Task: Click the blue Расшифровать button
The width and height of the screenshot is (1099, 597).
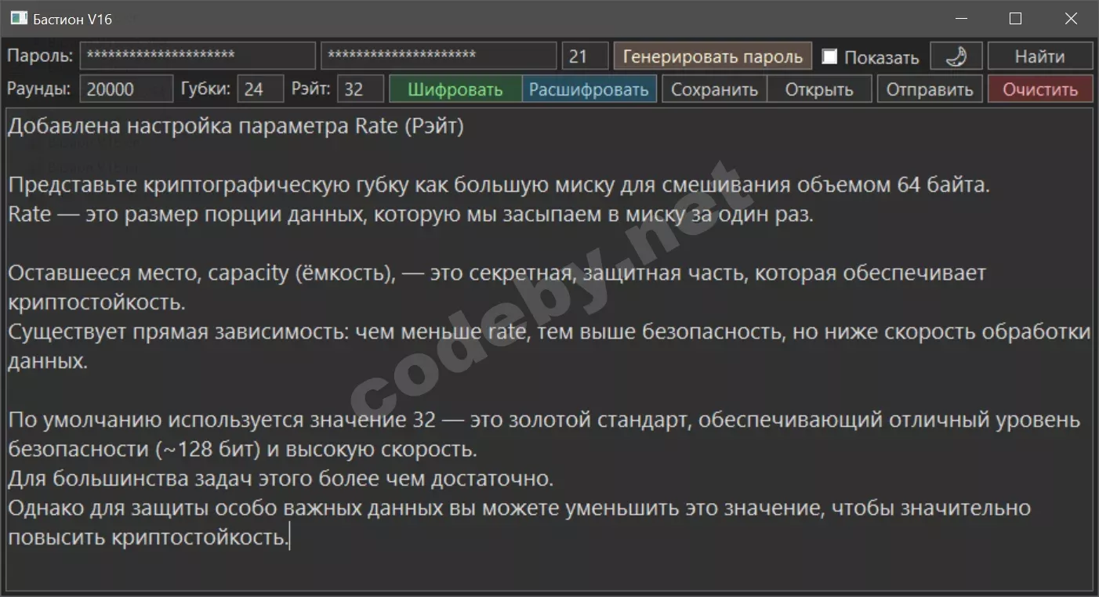Action: point(589,89)
